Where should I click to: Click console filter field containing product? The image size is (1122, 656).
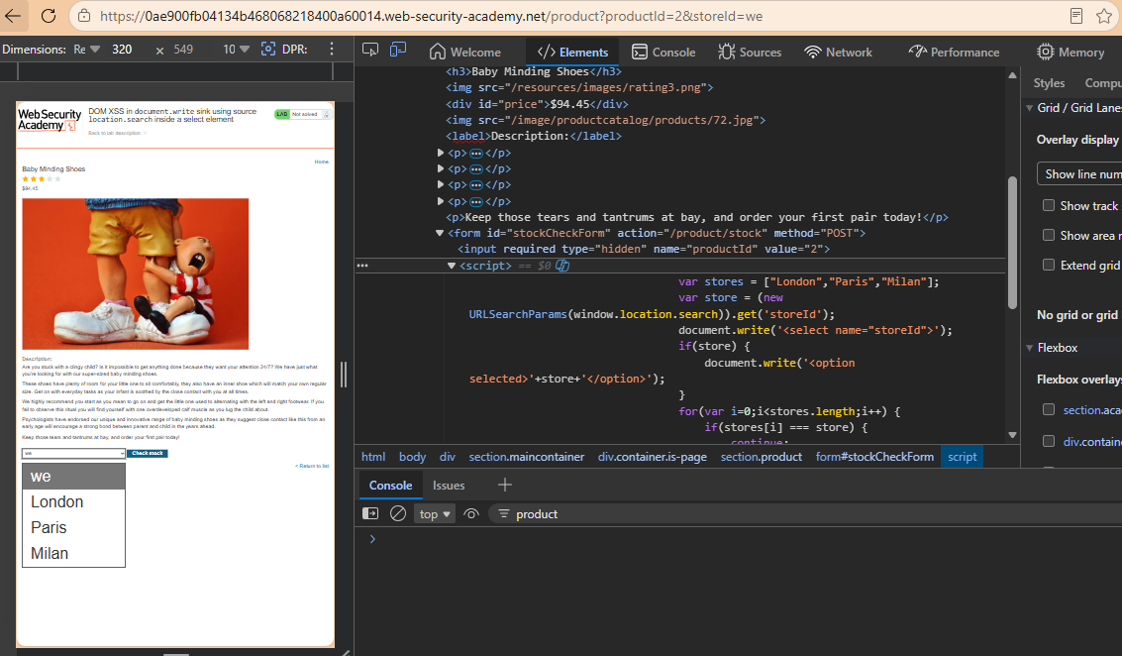click(x=805, y=513)
